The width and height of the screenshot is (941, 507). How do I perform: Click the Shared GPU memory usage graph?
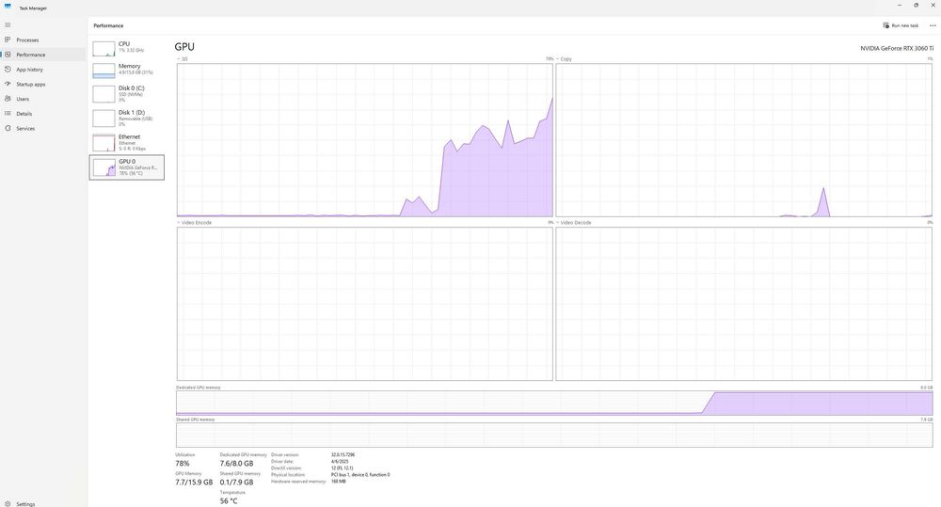pyautogui.click(x=554, y=435)
